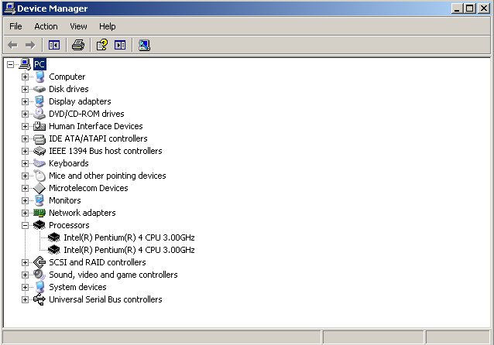Expand the Keyboards node
The height and width of the screenshot is (345, 494).
[x=25, y=163]
